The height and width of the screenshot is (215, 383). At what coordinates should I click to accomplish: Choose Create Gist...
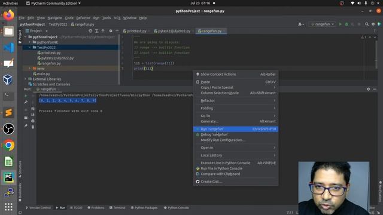pyautogui.click(x=236, y=182)
